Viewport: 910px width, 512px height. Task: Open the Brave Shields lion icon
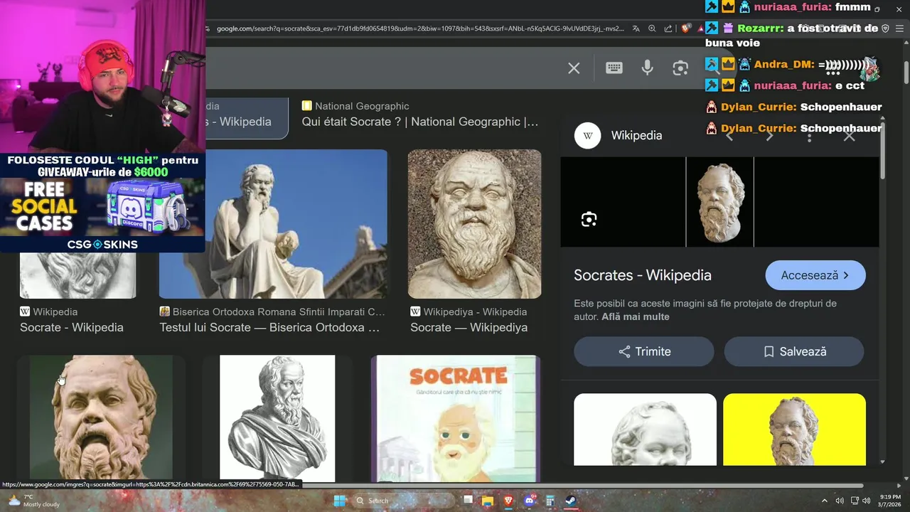tap(685, 28)
